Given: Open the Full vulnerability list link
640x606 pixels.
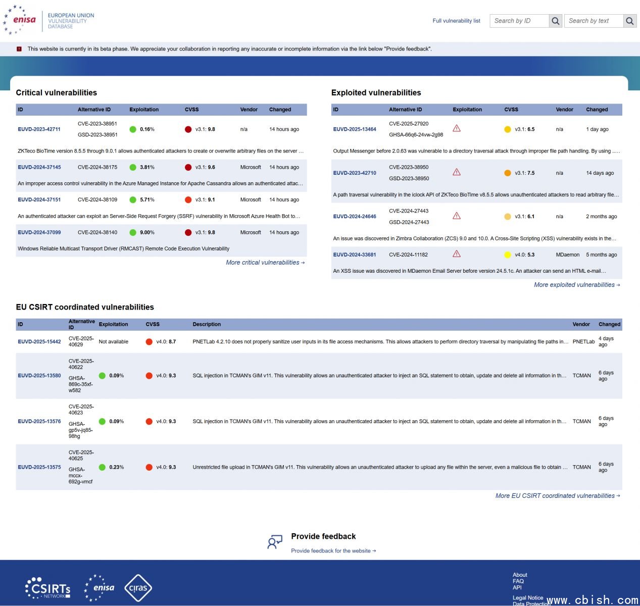Looking at the screenshot, I should [x=456, y=21].
